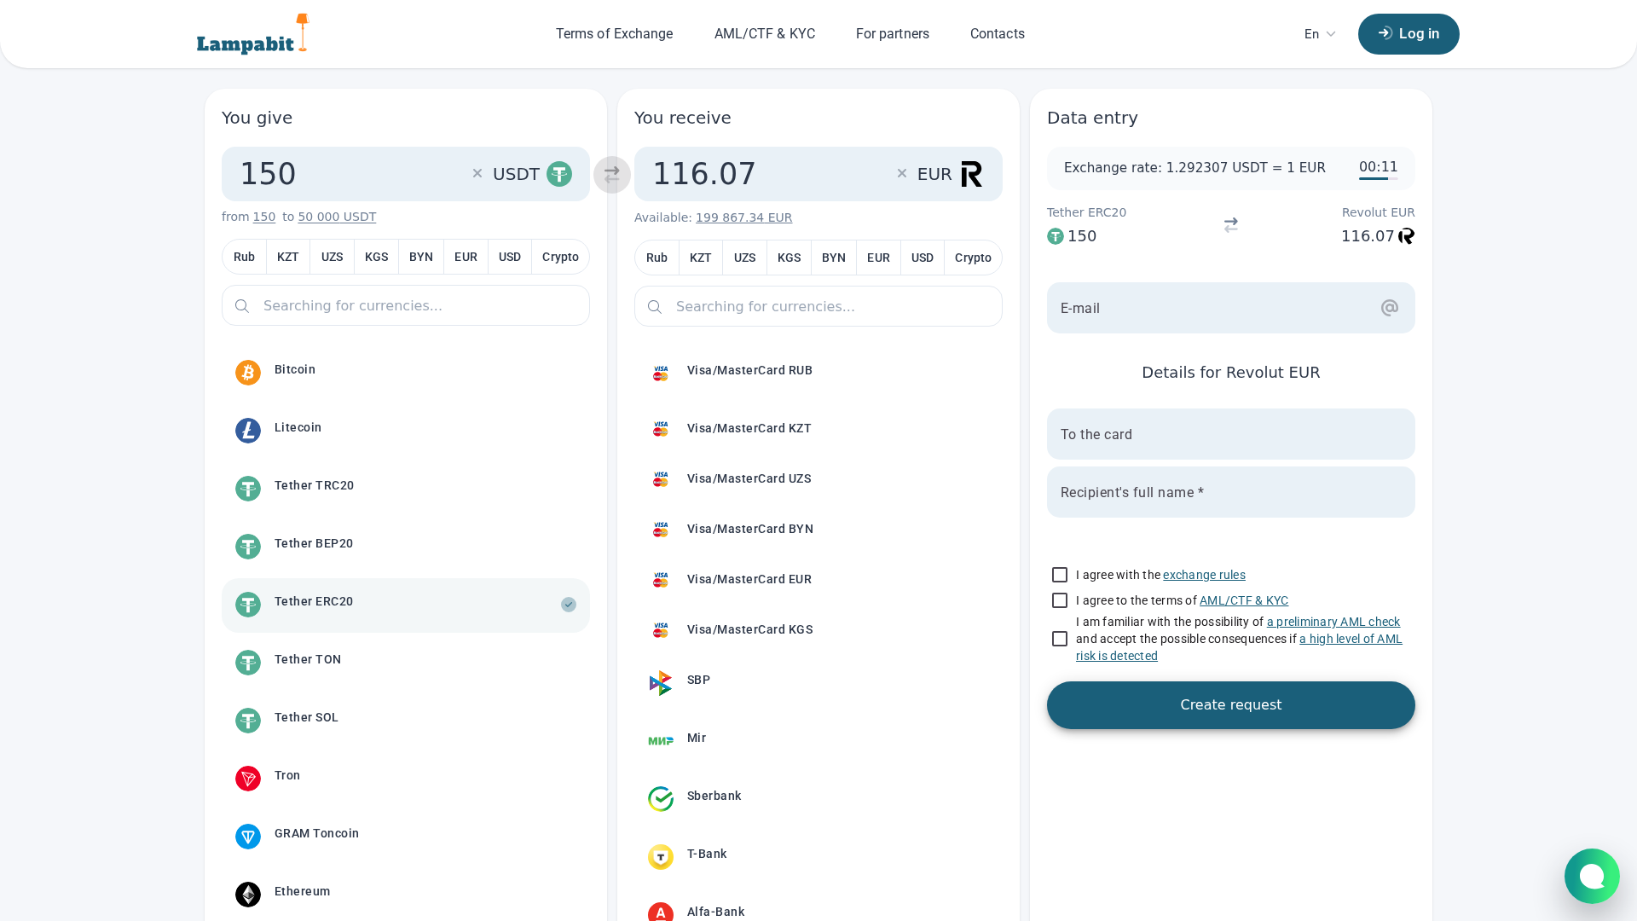This screenshot has height=921, width=1637.
Task: Pick Visa/MasterCard UZS to receive
Action: point(818,478)
